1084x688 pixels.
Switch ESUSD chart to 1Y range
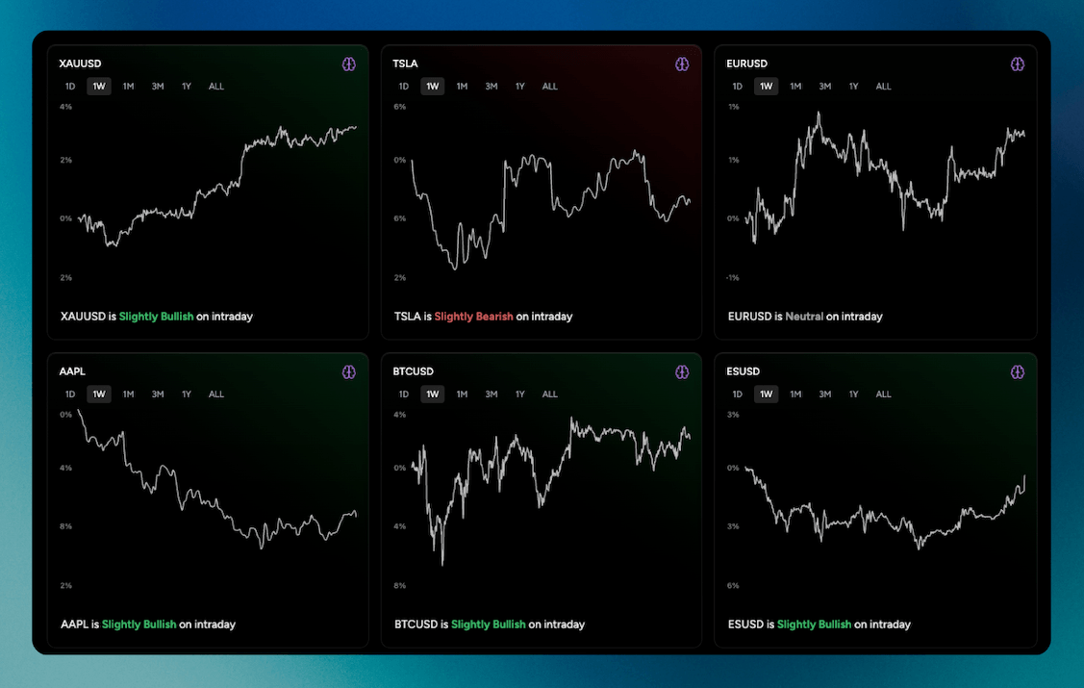pos(854,395)
